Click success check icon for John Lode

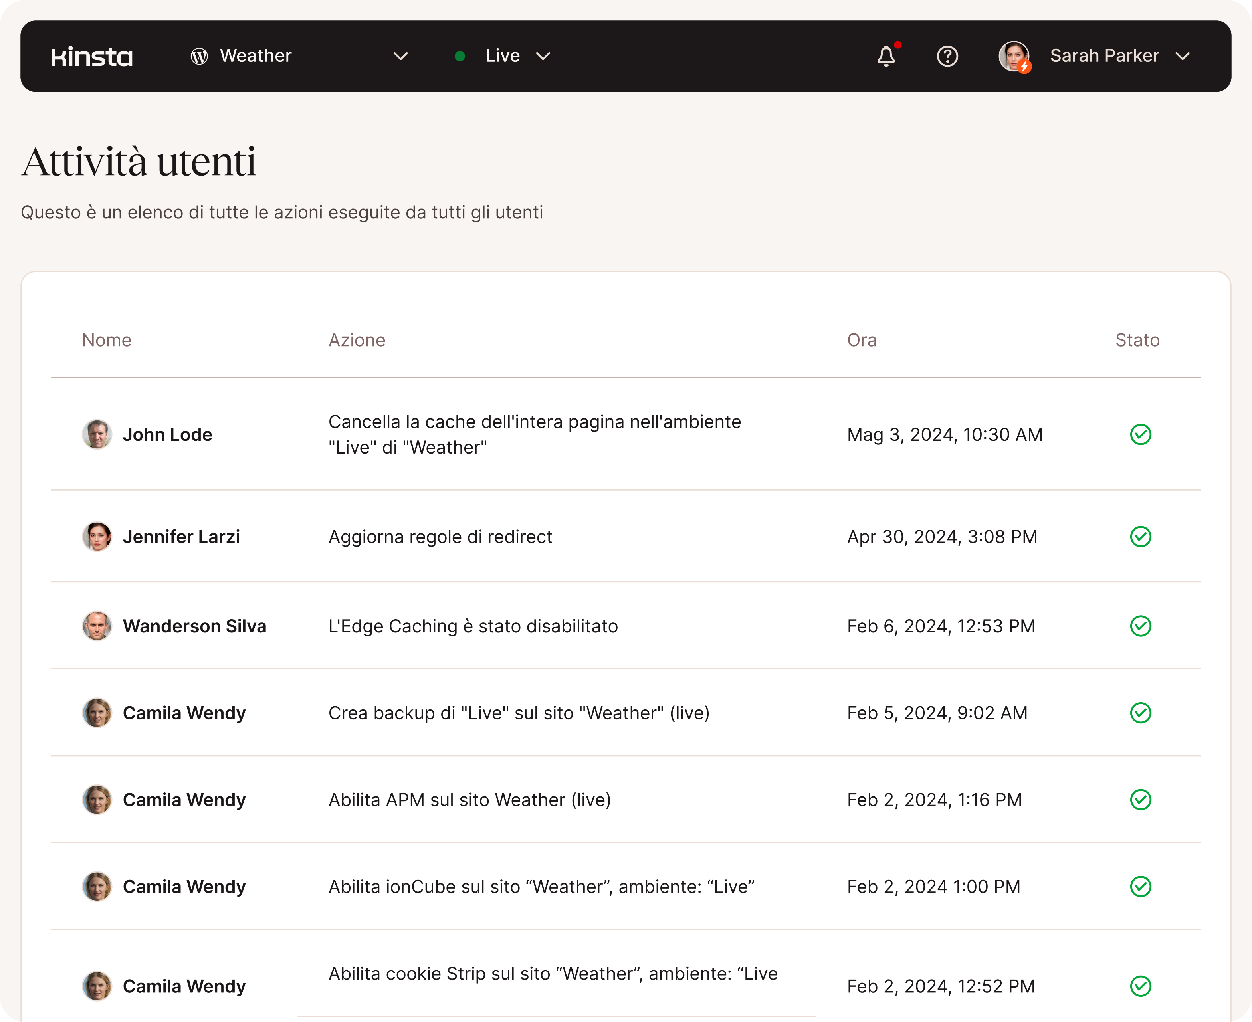(1140, 434)
